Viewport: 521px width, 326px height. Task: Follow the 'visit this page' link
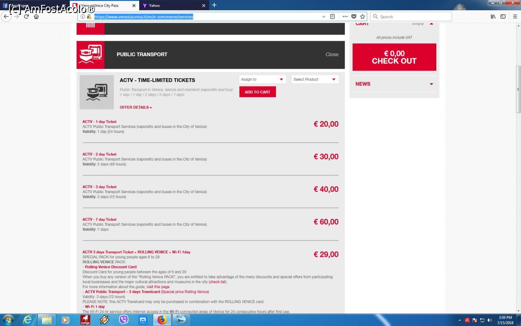(x=158, y=287)
